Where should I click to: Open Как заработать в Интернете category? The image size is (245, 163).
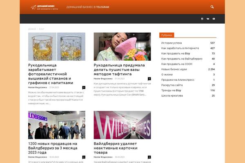coord(180,48)
